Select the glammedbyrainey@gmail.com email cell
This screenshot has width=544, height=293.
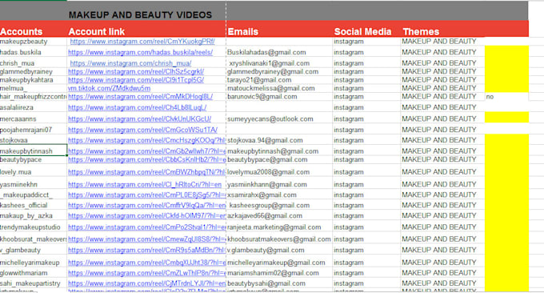[x=279, y=71]
